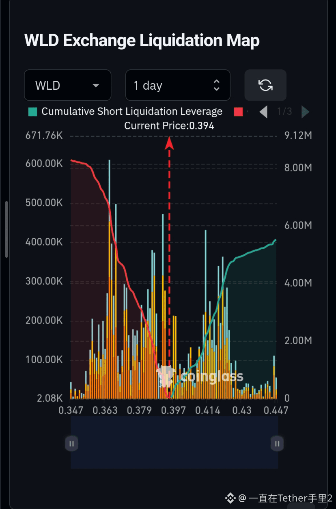Open the WLD coin dropdown
The image size is (336, 509).
click(67, 85)
